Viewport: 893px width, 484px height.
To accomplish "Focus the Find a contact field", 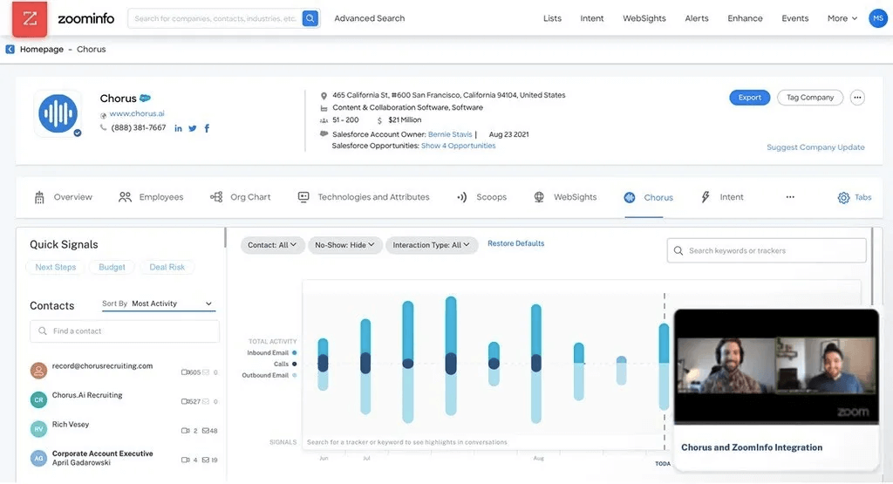I will [x=125, y=331].
